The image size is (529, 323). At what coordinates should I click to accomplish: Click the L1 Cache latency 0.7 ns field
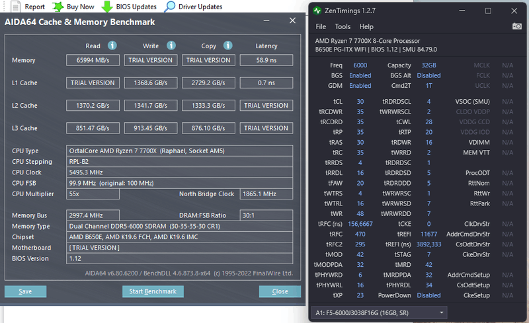[266, 83]
